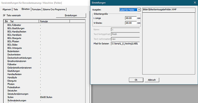Open the Externe Cnc-Programme tab
Screen dimensions: 198x103
point(54,9)
